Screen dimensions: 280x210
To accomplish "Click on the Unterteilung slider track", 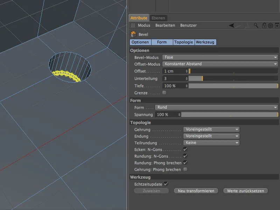I will tap(233, 79).
